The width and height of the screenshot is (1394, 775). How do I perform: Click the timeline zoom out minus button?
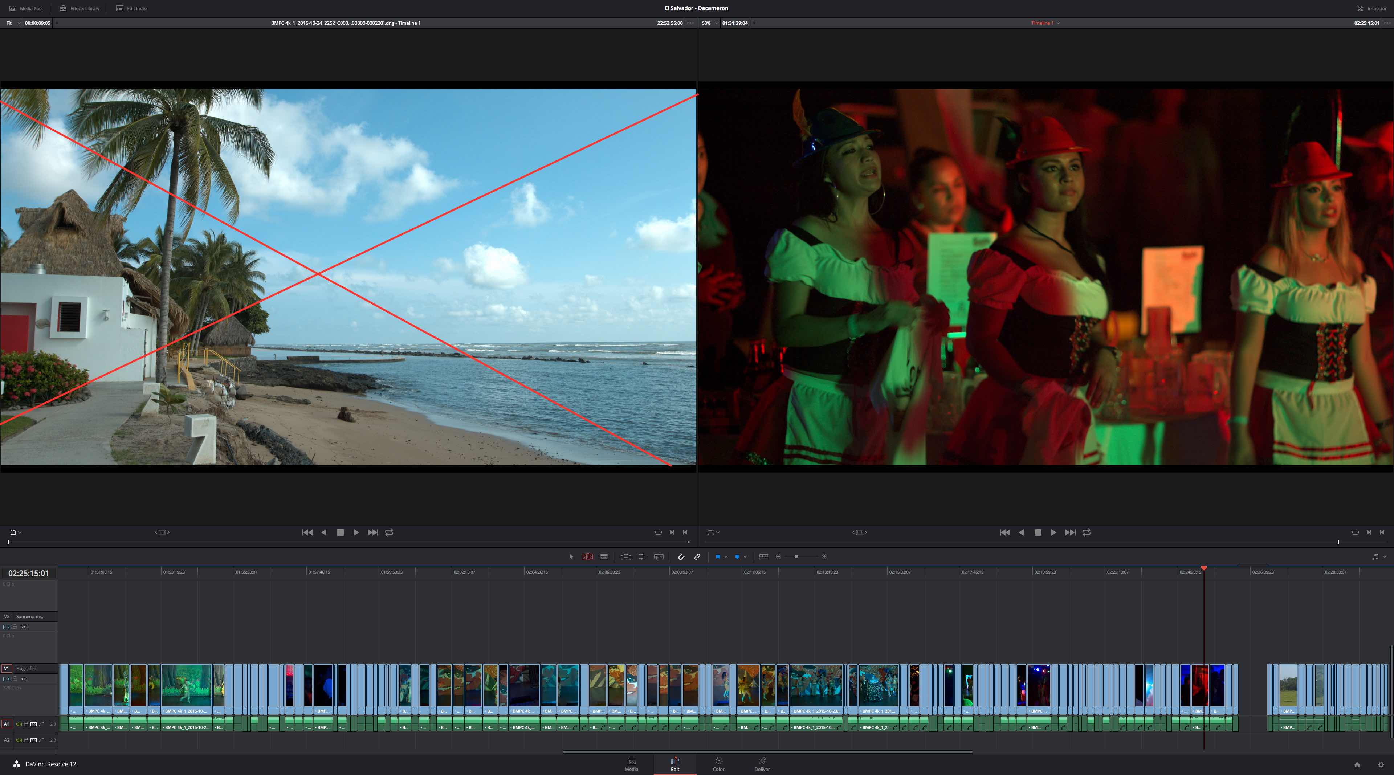pyautogui.click(x=779, y=556)
